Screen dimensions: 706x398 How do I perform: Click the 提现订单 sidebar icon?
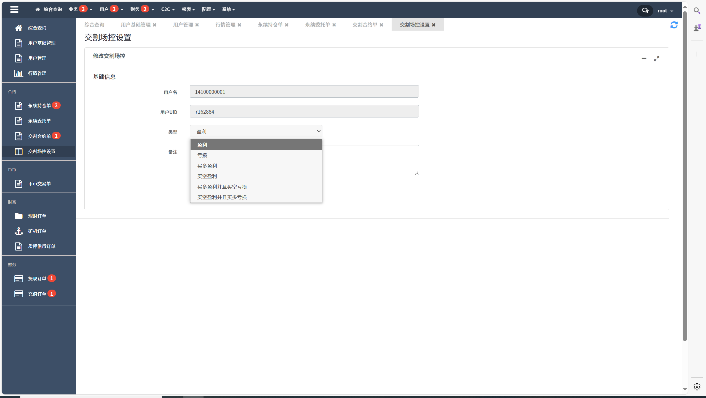pos(18,278)
